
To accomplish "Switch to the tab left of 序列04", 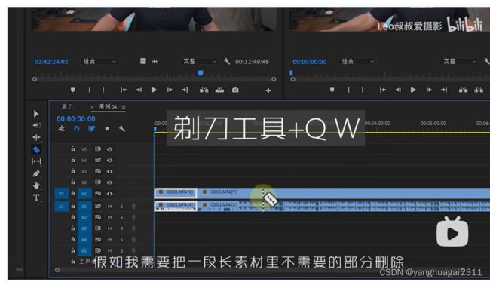I will point(67,106).
